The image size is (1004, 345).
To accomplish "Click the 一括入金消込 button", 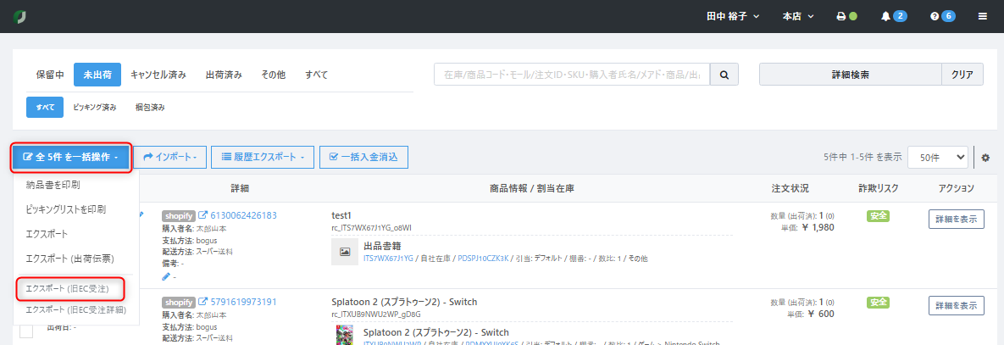I will pos(363,157).
